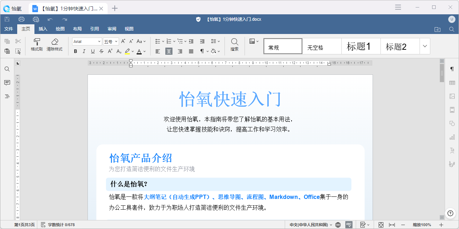Click the select all icon

pyautogui.click(x=18, y=51)
